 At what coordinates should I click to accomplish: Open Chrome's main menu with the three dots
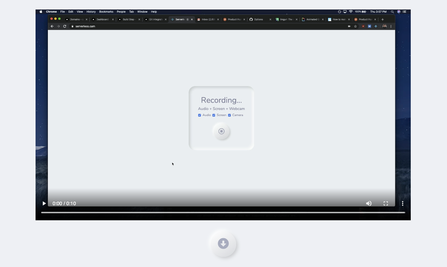pos(391,26)
